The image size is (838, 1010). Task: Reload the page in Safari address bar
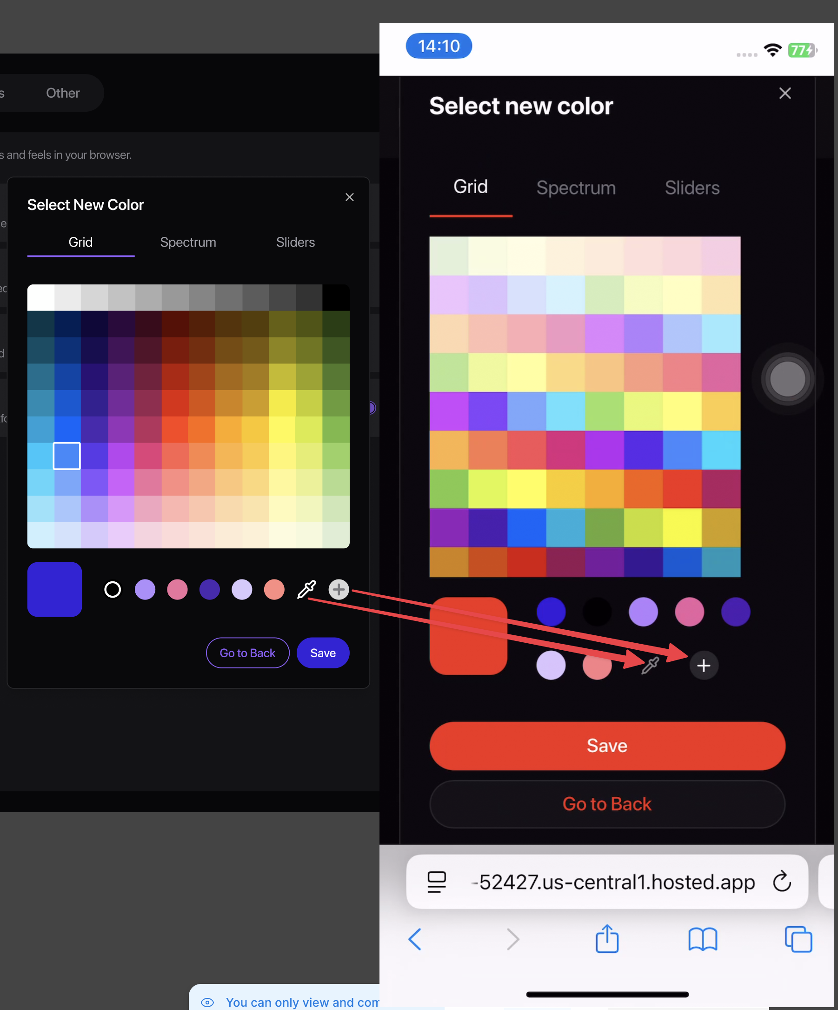point(782,881)
